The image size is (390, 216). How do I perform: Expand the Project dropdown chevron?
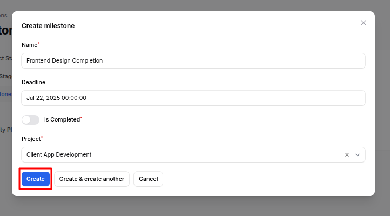point(358,155)
